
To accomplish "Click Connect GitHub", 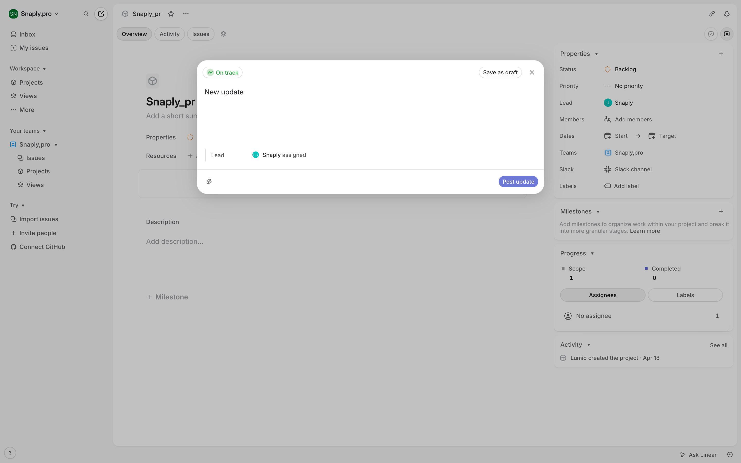I will click(38, 247).
